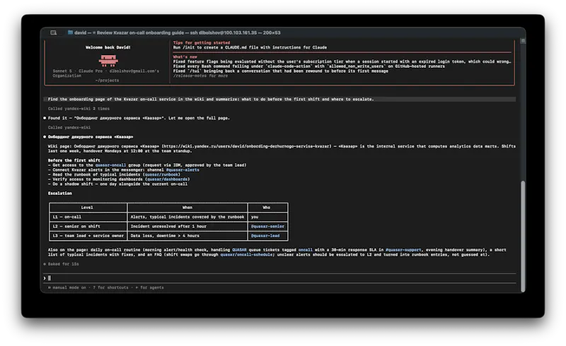This screenshot has width=566, height=346.
Task: Click "Called yandex-wiki 2 times" line
Action: point(79,109)
